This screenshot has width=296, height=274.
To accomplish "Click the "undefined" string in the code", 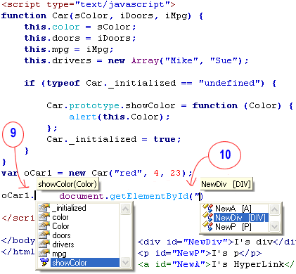I will (x=229, y=83).
